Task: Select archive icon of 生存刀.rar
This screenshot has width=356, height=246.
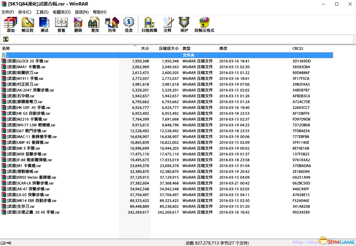Action: tap(4, 206)
